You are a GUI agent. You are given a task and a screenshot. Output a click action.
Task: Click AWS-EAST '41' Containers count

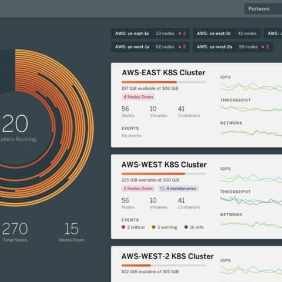tap(182, 109)
